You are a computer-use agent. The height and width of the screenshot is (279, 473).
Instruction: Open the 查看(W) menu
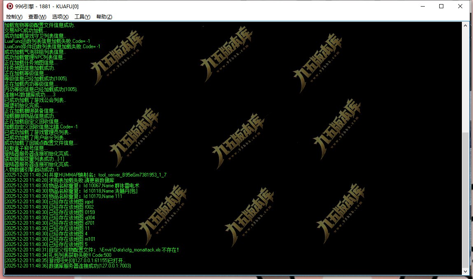coord(37,17)
